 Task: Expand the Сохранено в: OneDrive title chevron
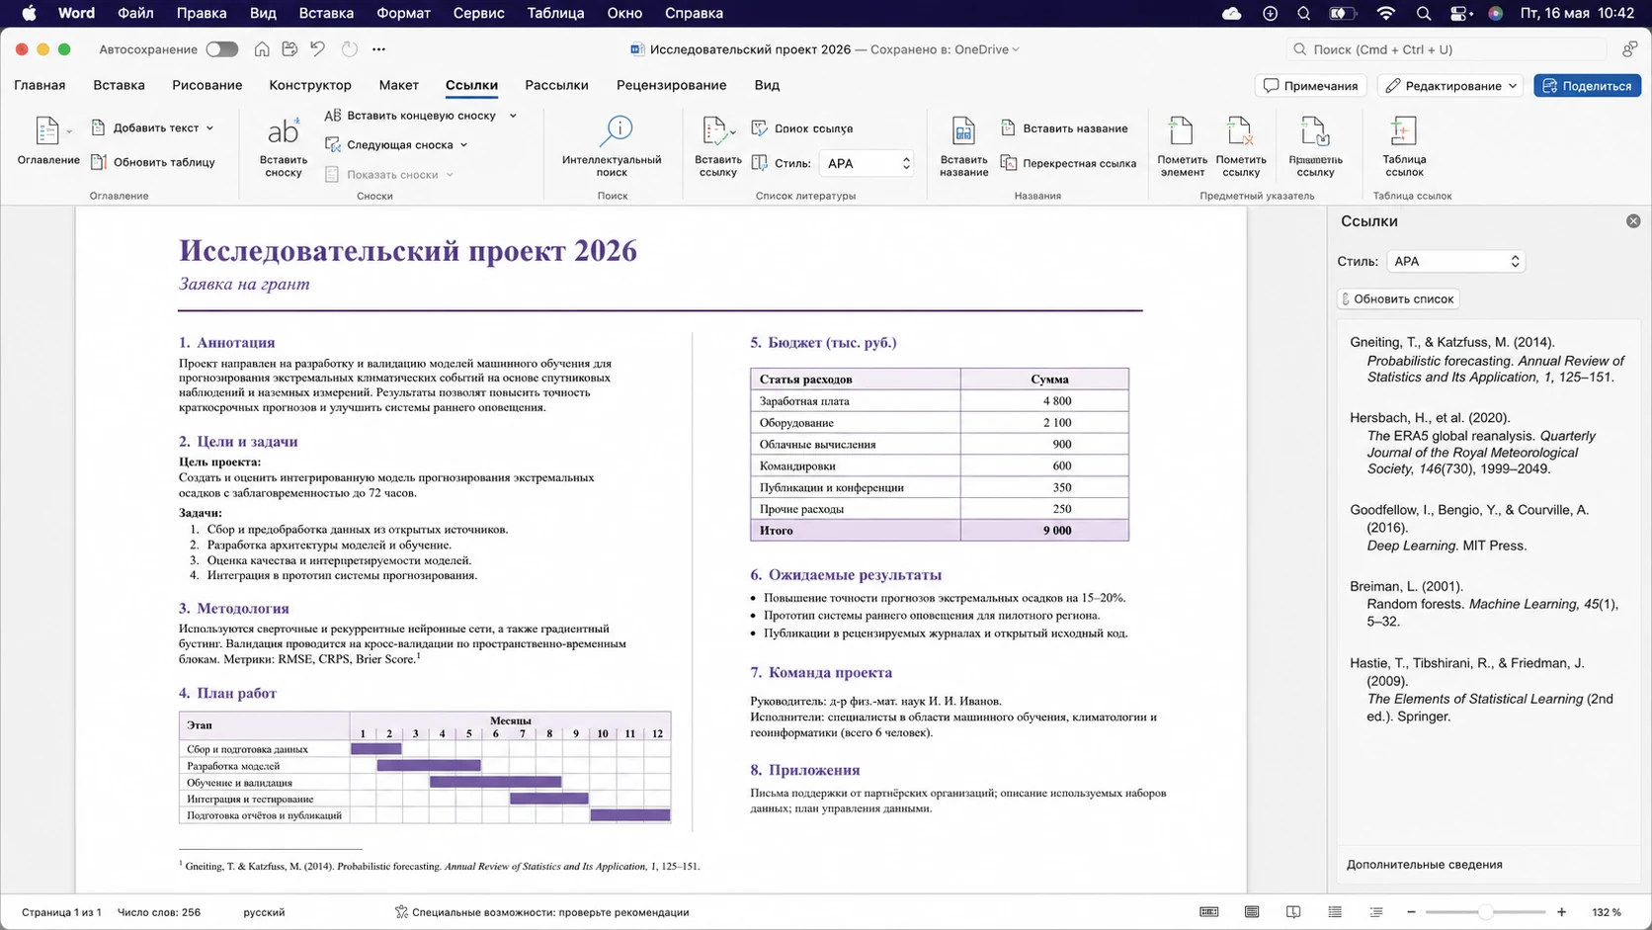point(1016,49)
